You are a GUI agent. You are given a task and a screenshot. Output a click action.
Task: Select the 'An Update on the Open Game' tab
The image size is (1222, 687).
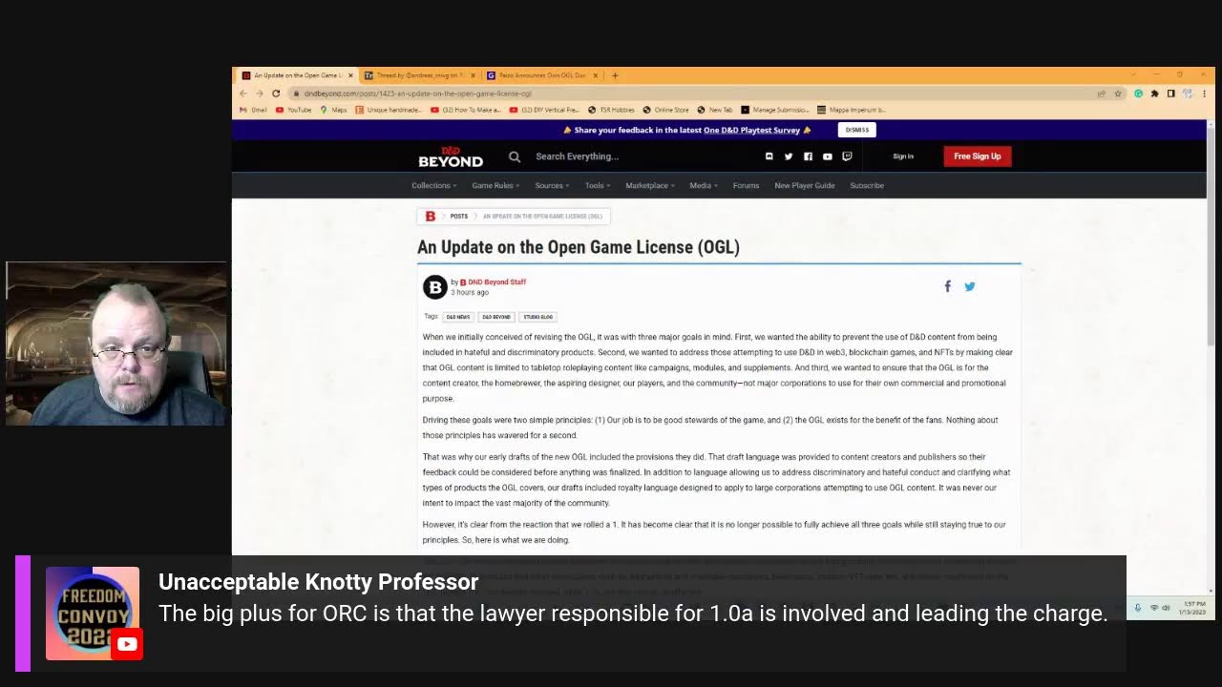295,75
